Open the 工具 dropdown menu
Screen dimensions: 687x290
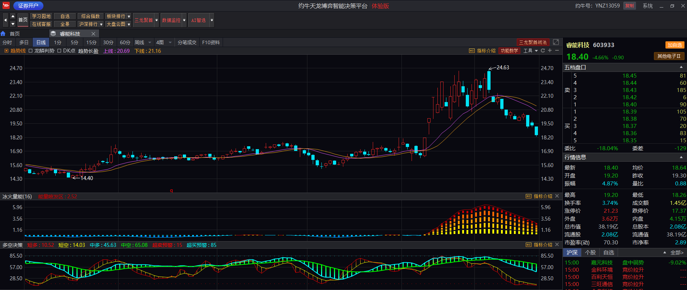(536, 51)
